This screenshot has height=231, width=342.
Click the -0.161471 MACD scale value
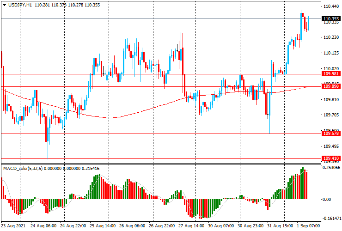pyautogui.click(x=331, y=219)
